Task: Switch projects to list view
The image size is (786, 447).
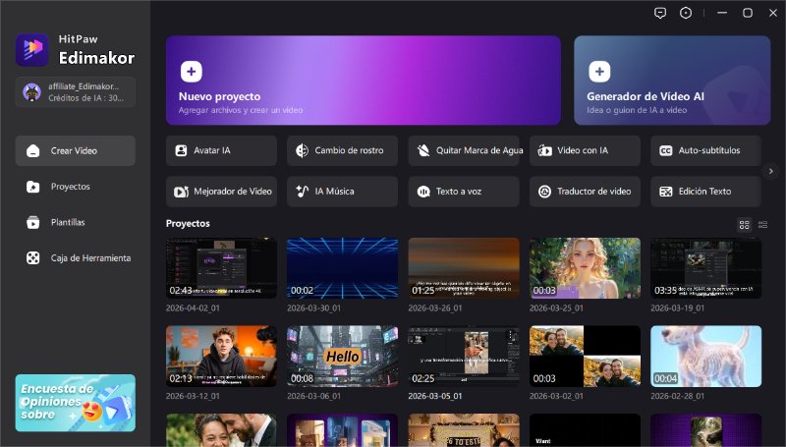Action: point(762,224)
